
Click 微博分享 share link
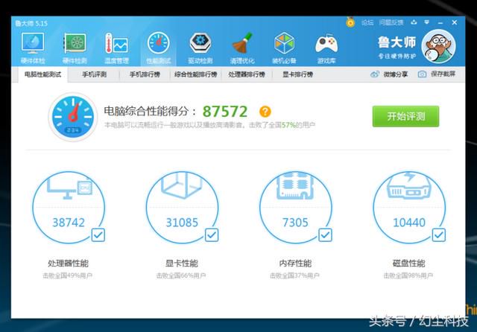coord(396,74)
